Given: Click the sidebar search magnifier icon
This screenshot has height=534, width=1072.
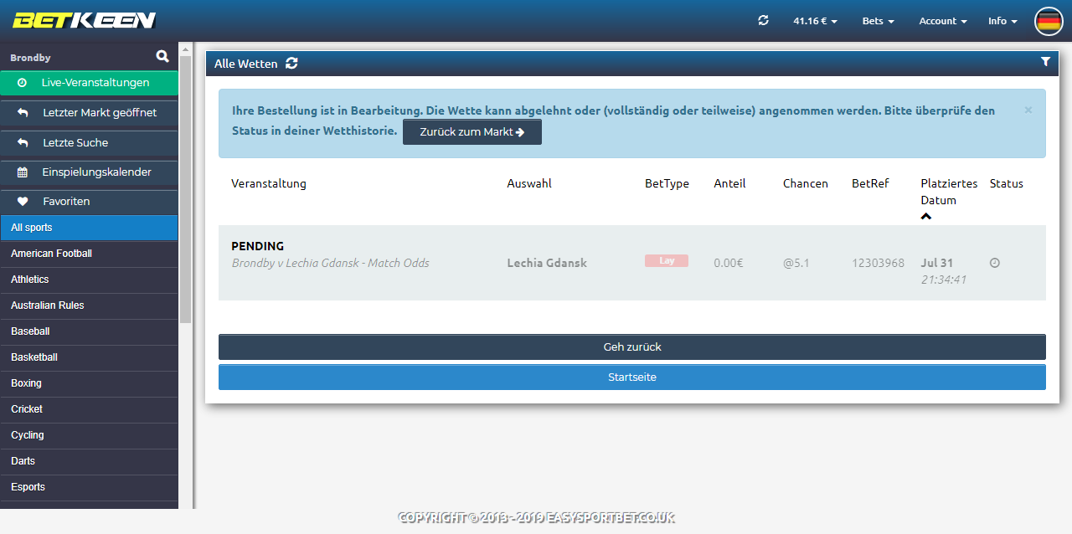Looking at the screenshot, I should pos(162,57).
